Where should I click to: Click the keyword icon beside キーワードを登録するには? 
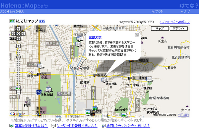[x=53, y=126]
